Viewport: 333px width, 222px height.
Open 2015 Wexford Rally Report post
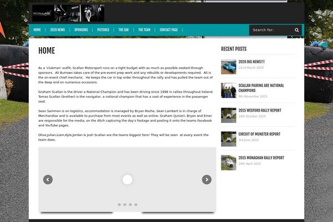tap(260, 110)
